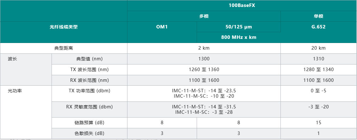
Task: Click the G.652 header cell
Action: (318, 27)
